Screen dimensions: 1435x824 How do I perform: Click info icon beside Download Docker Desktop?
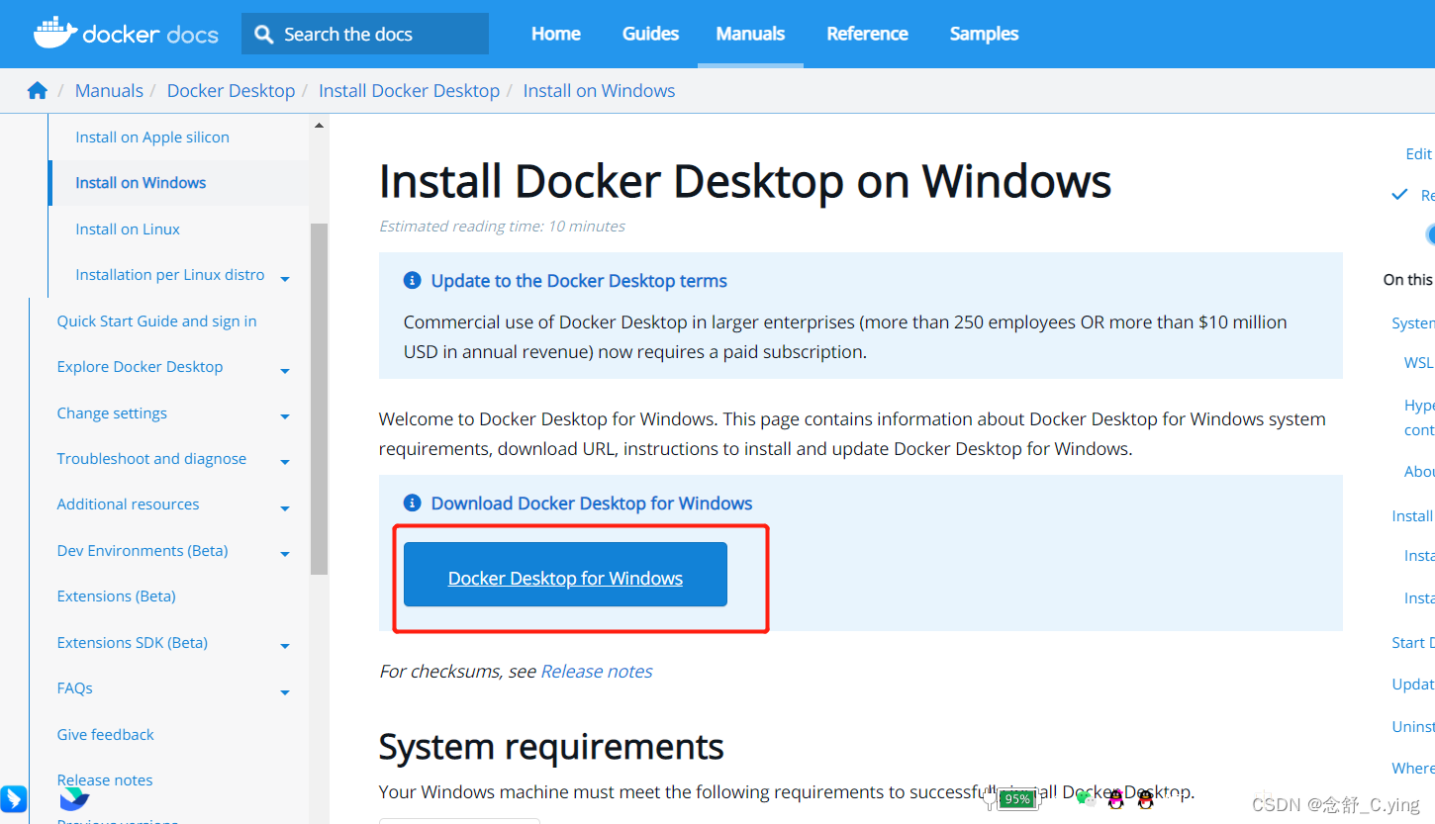pos(413,504)
